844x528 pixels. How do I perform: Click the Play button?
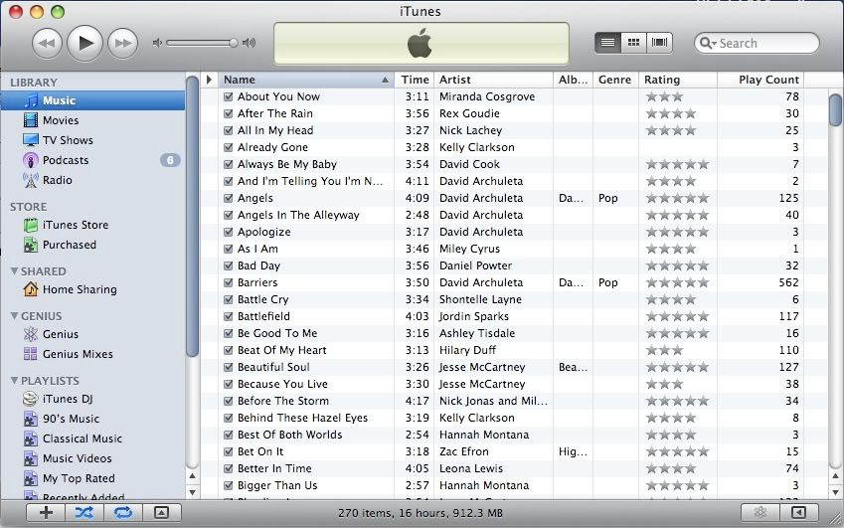click(x=84, y=43)
